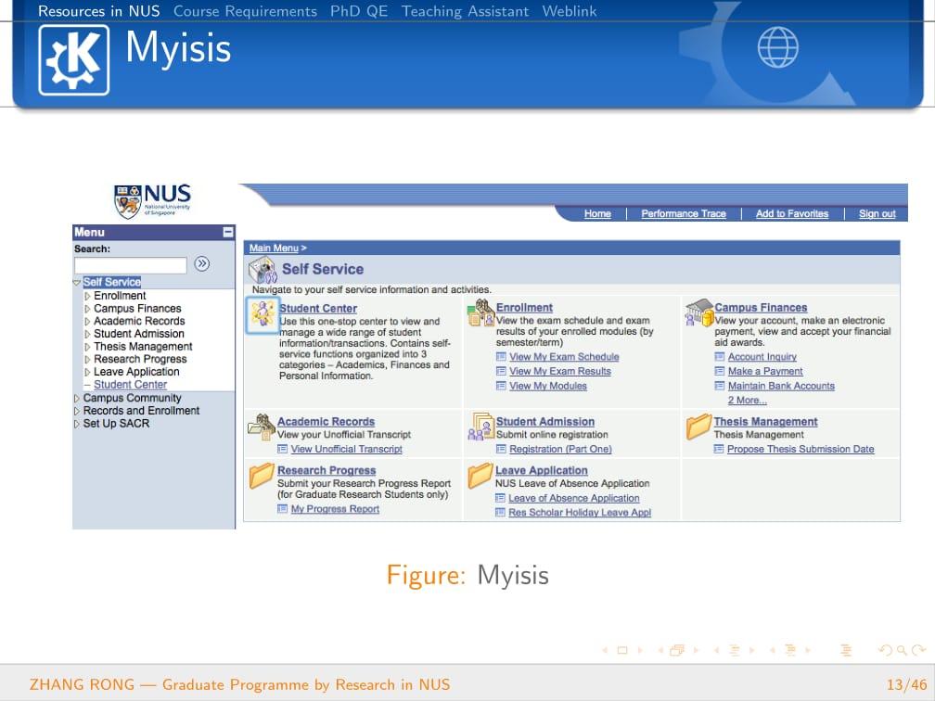Click the NUS logo
Image resolution: width=935 pixels, height=701 pixels.
click(x=153, y=201)
